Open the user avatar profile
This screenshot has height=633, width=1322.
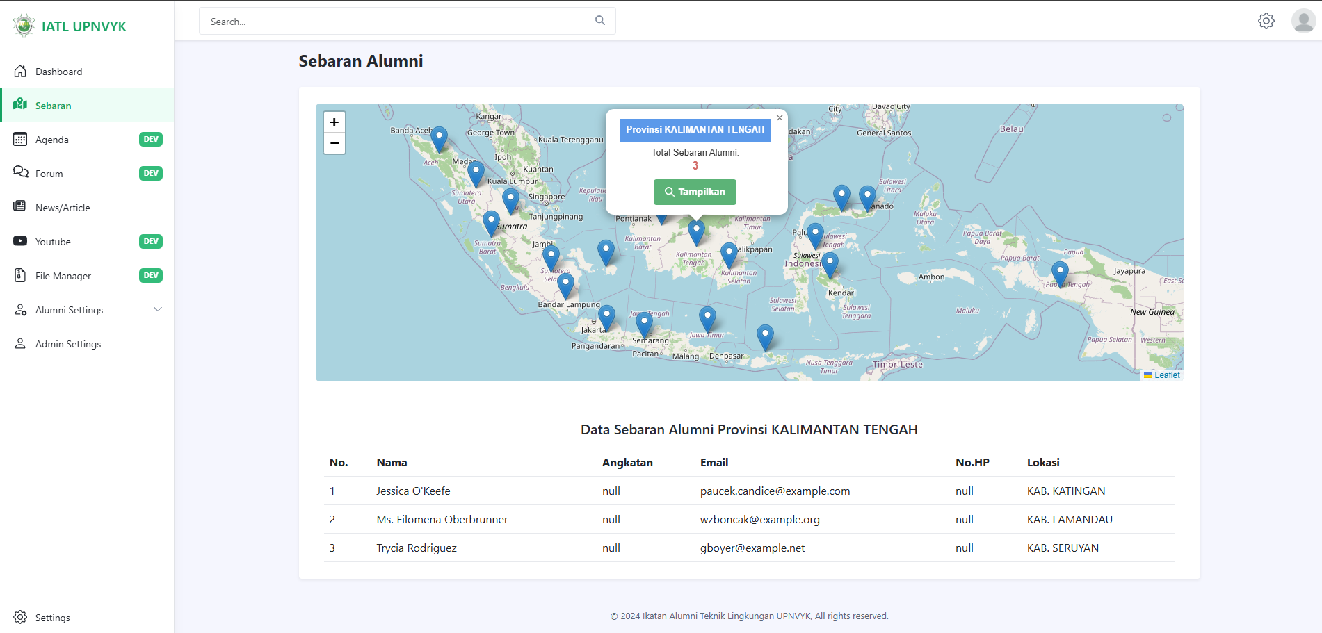click(x=1303, y=21)
